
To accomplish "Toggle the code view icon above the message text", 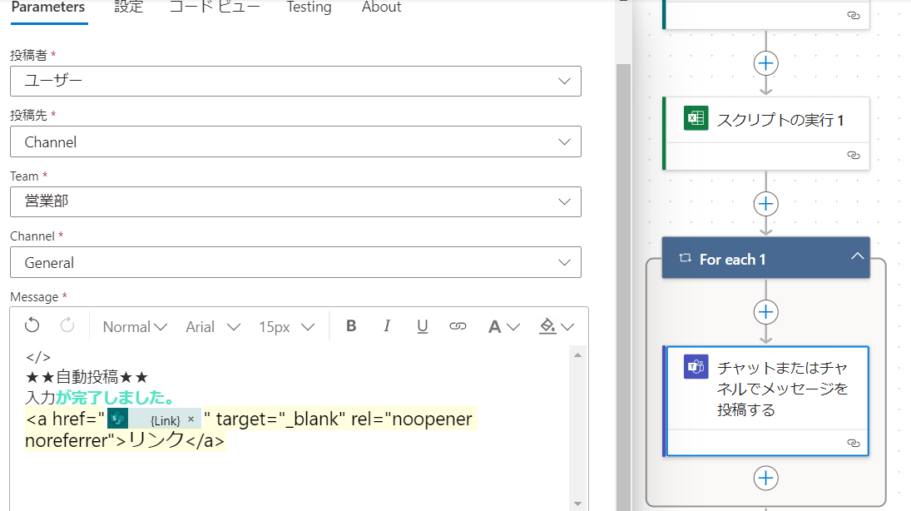I will tap(38, 357).
